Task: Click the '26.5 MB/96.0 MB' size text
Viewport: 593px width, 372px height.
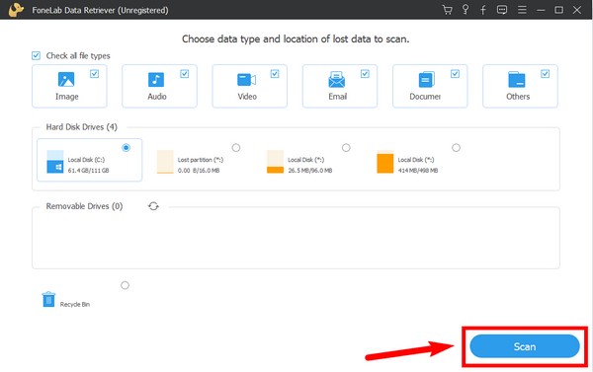Action: (x=310, y=171)
